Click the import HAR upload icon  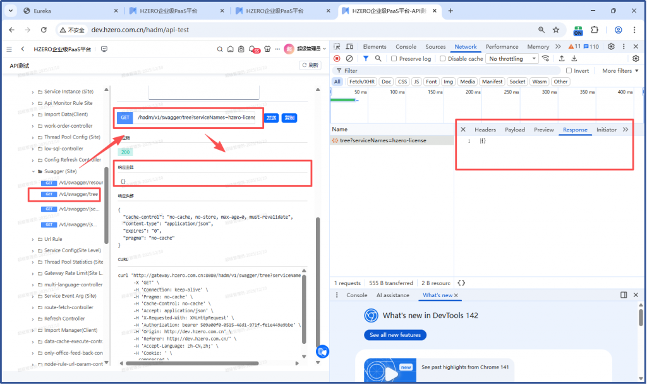562,59
